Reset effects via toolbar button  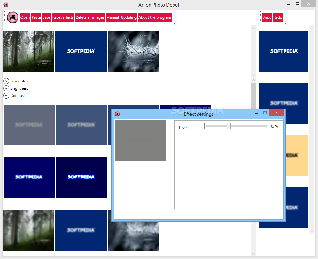click(63, 17)
